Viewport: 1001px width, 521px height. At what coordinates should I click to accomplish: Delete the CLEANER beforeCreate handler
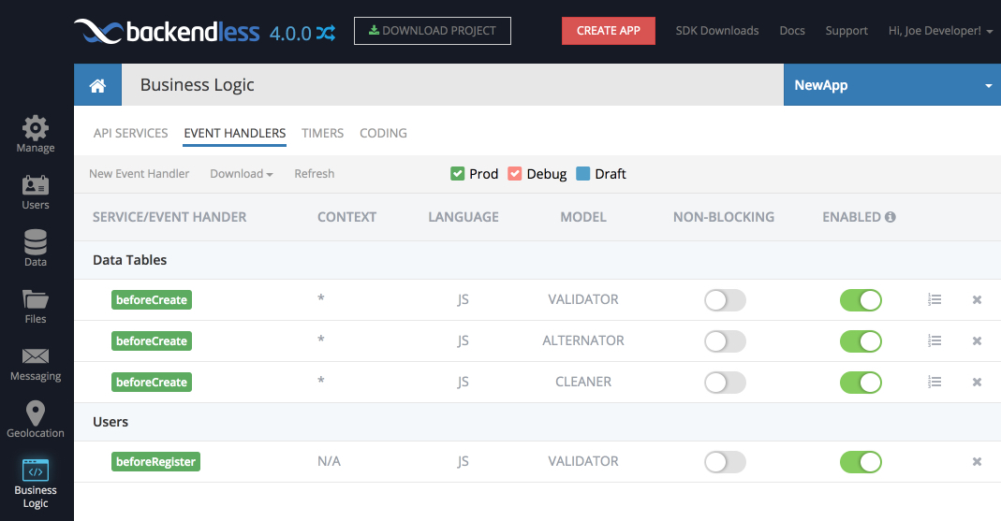click(x=977, y=382)
